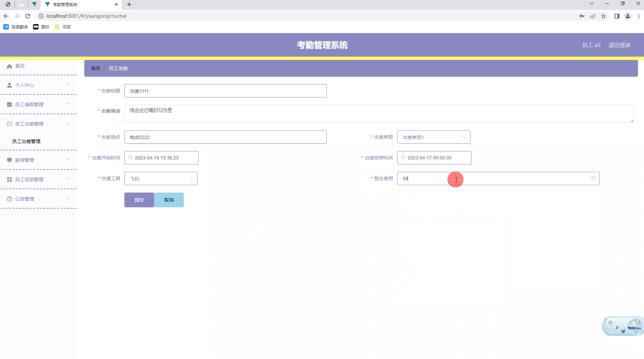Select 员工出差管理 submenu item 员工出差管理
Screen dimensions: 644x359
[x=26, y=141]
